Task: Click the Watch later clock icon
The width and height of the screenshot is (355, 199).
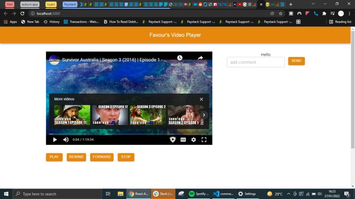Action: pyautogui.click(x=180, y=58)
